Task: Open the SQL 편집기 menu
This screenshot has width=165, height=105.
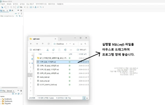Action: tap(30, 4)
